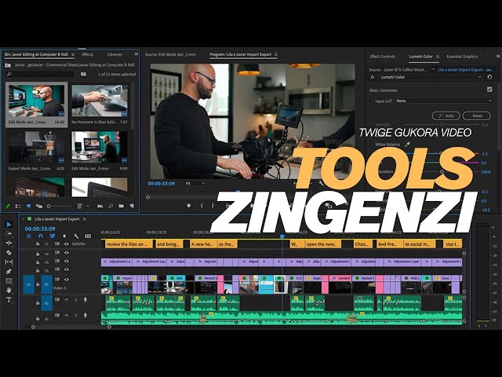502x377 pixels.
Task: Create a New Bin with folder icon
Action: click(x=122, y=206)
